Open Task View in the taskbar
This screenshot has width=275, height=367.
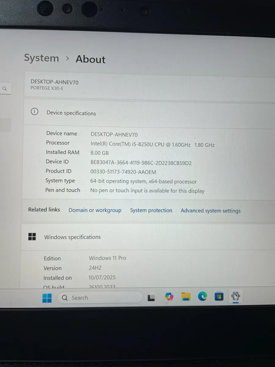pos(151,297)
